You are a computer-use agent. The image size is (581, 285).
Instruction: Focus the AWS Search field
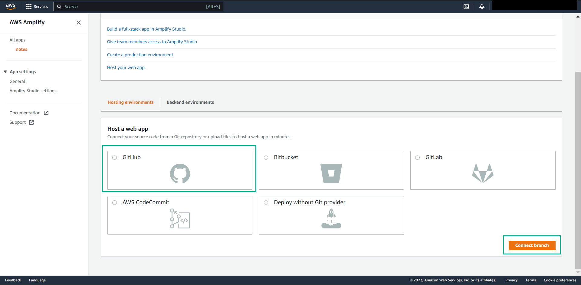[138, 6]
